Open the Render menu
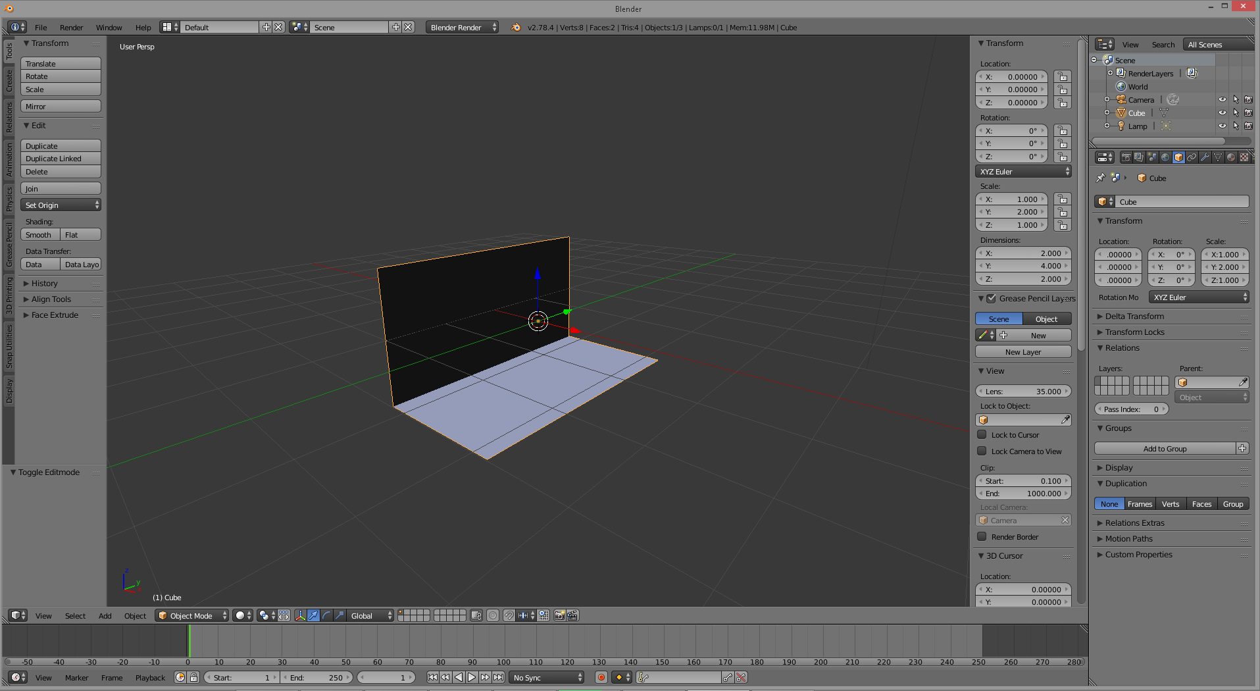 point(71,28)
